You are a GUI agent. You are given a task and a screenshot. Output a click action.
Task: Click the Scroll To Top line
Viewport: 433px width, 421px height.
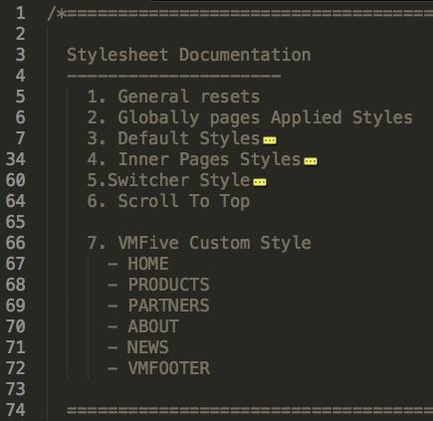pos(168,201)
